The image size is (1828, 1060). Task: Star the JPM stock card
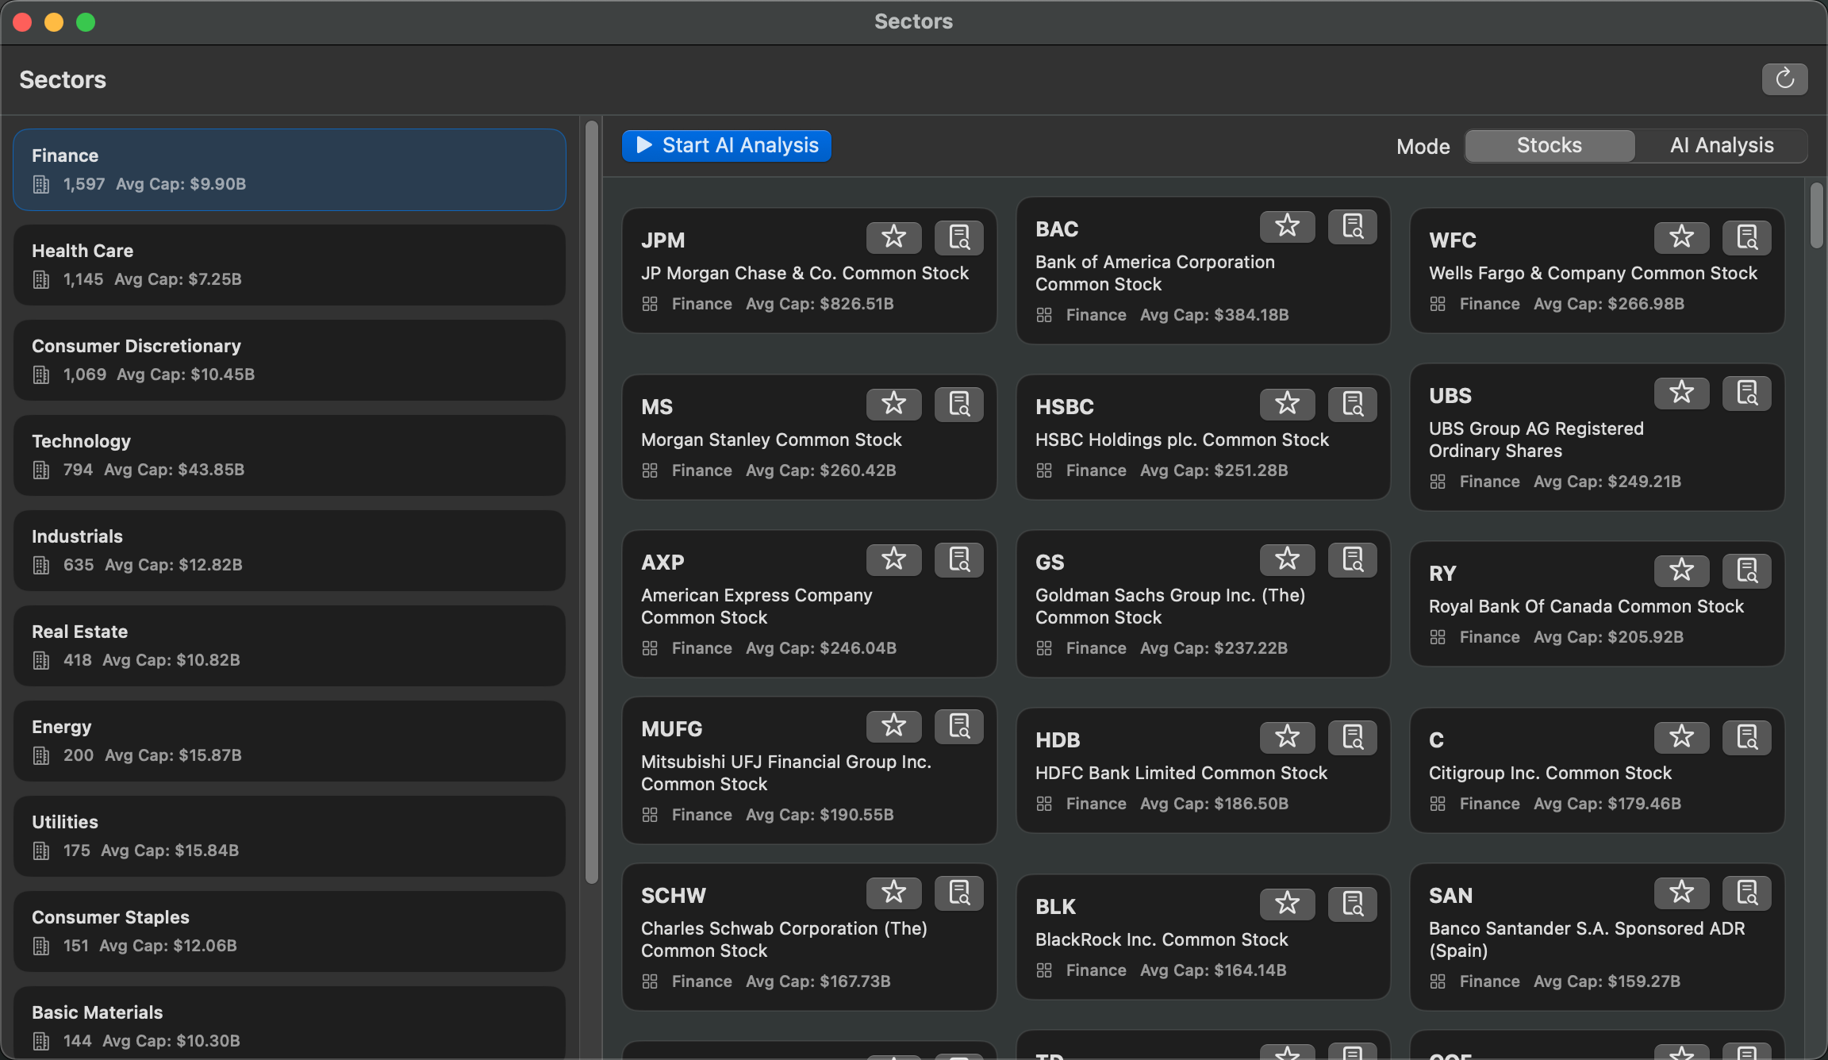coord(893,237)
